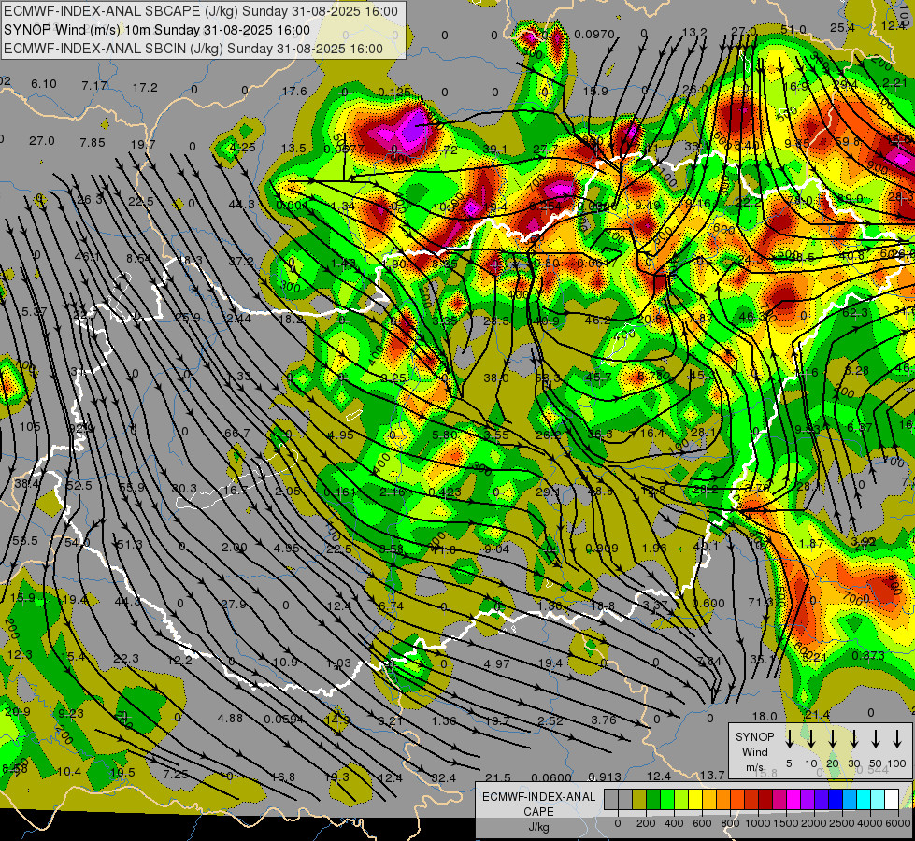This screenshot has height=841, width=915.
Task: Click the 4000 tick label on CAPE legend
Action: (869, 823)
